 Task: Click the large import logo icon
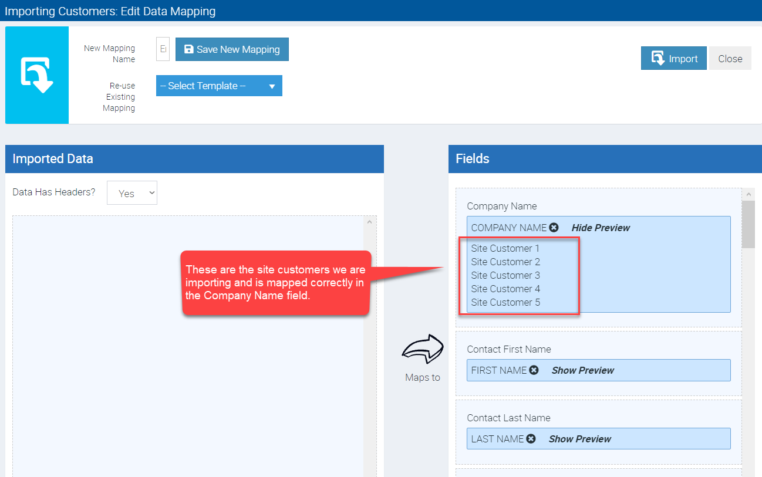37,75
